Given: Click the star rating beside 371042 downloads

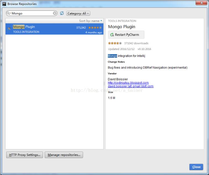Looking at the screenshot, I should point(115,43).
